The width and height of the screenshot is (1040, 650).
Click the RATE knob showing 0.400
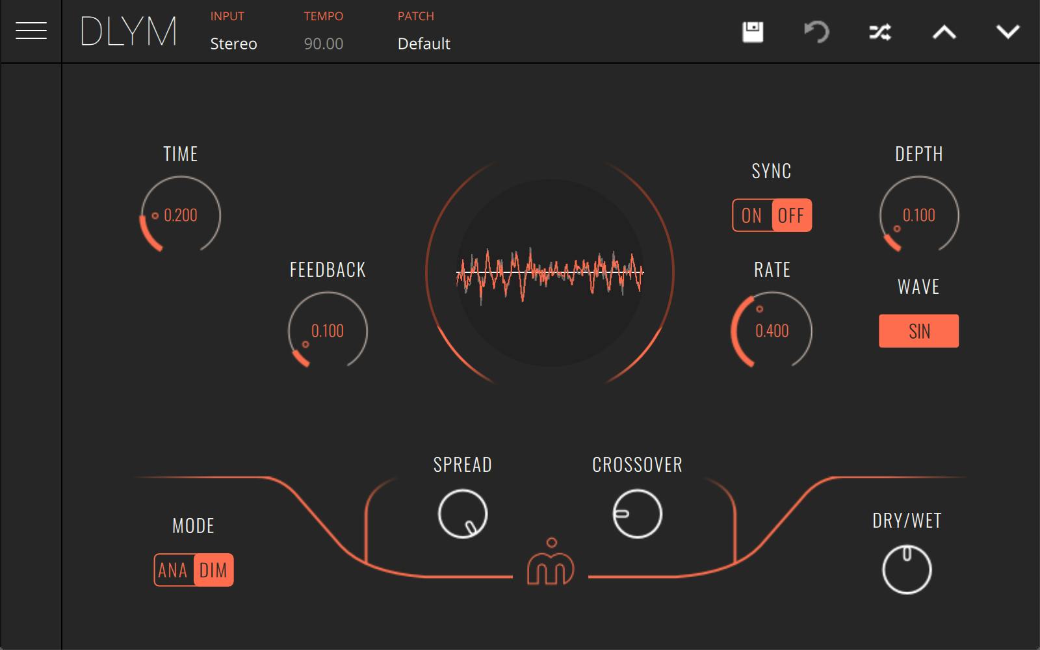pos(771,331)
